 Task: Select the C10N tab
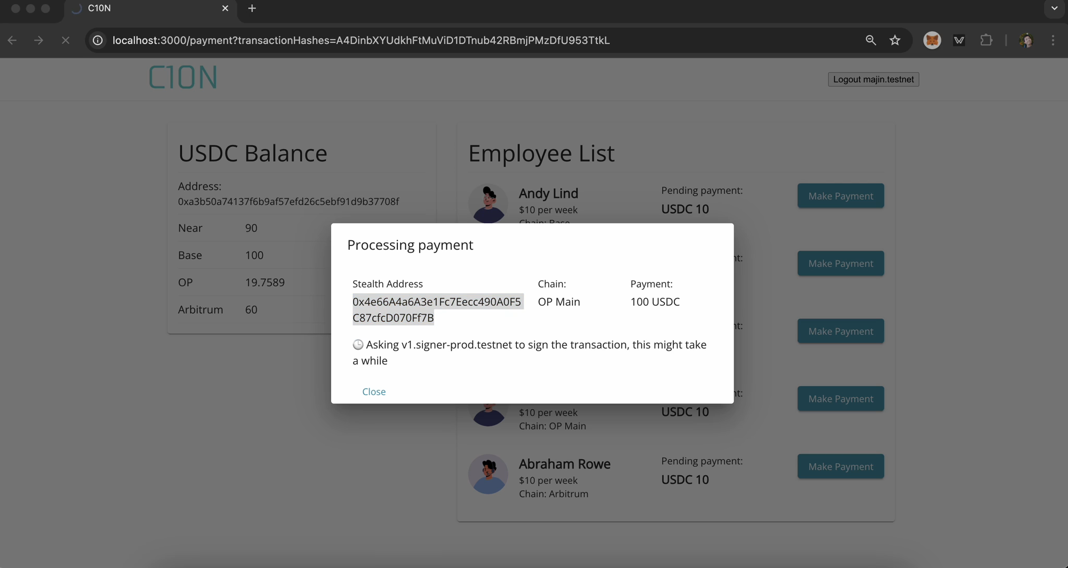click(x=151, y=8)
